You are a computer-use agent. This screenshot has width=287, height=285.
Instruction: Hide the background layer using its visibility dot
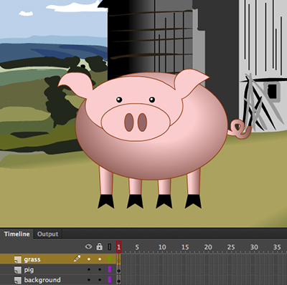[x=89, y=279]
